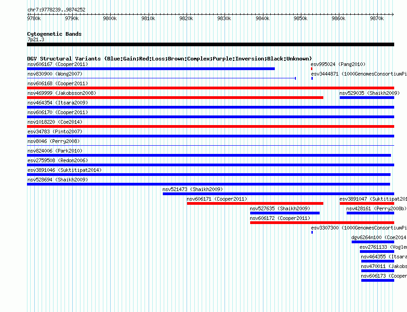Open the esv2759508 (Redon2006) label
The width and height of the screenshot is (407, 312).
(x=58, y=160)
